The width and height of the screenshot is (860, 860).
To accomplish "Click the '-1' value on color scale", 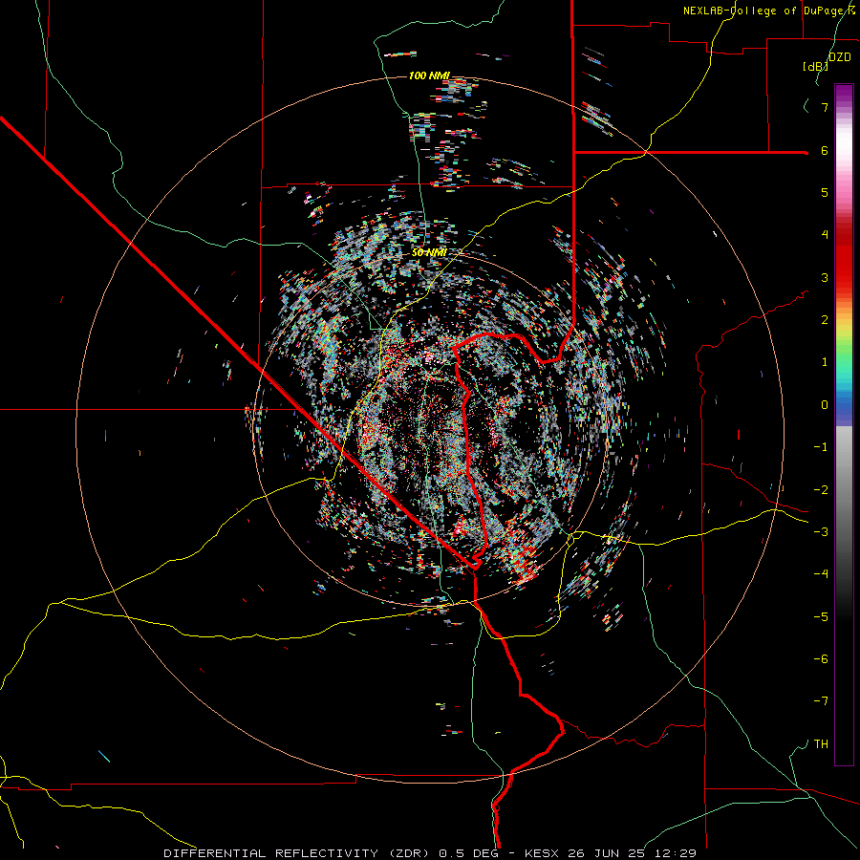I will [x=821, y=447].
